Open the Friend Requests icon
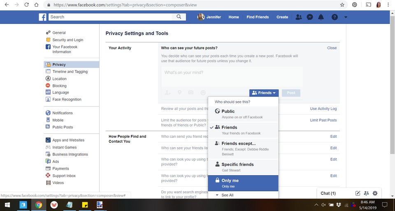 tap(299, 17)
